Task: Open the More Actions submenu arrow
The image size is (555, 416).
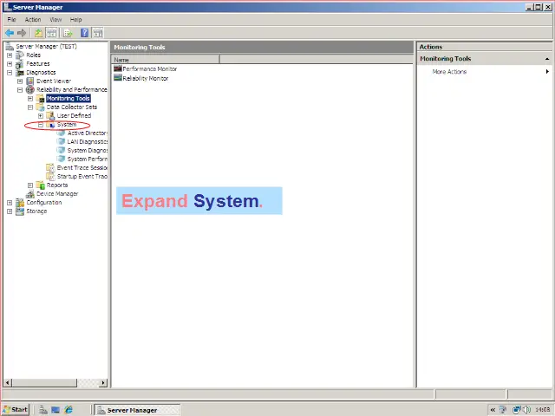Action: [547, 71]
